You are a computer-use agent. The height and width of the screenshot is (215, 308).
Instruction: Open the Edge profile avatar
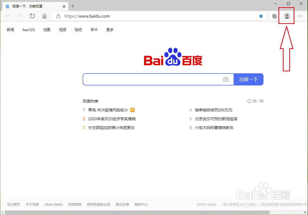point(286,16)
